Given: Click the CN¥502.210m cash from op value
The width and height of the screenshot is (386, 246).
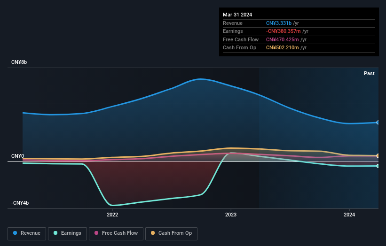Looking at the screenshot, I should [283, 48].
